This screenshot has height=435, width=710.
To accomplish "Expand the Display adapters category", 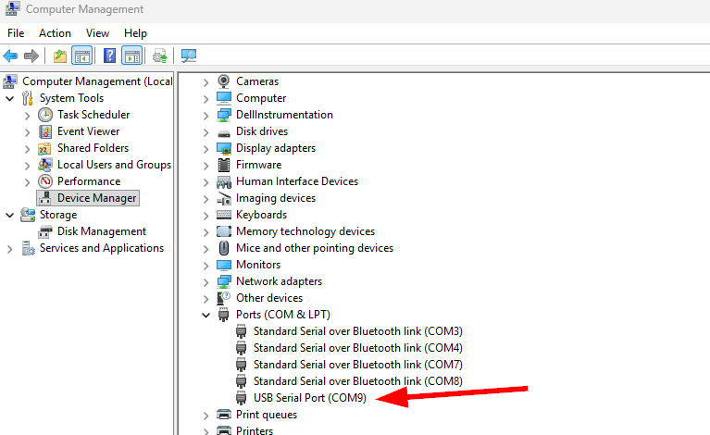I will click(x=206, y=149).
